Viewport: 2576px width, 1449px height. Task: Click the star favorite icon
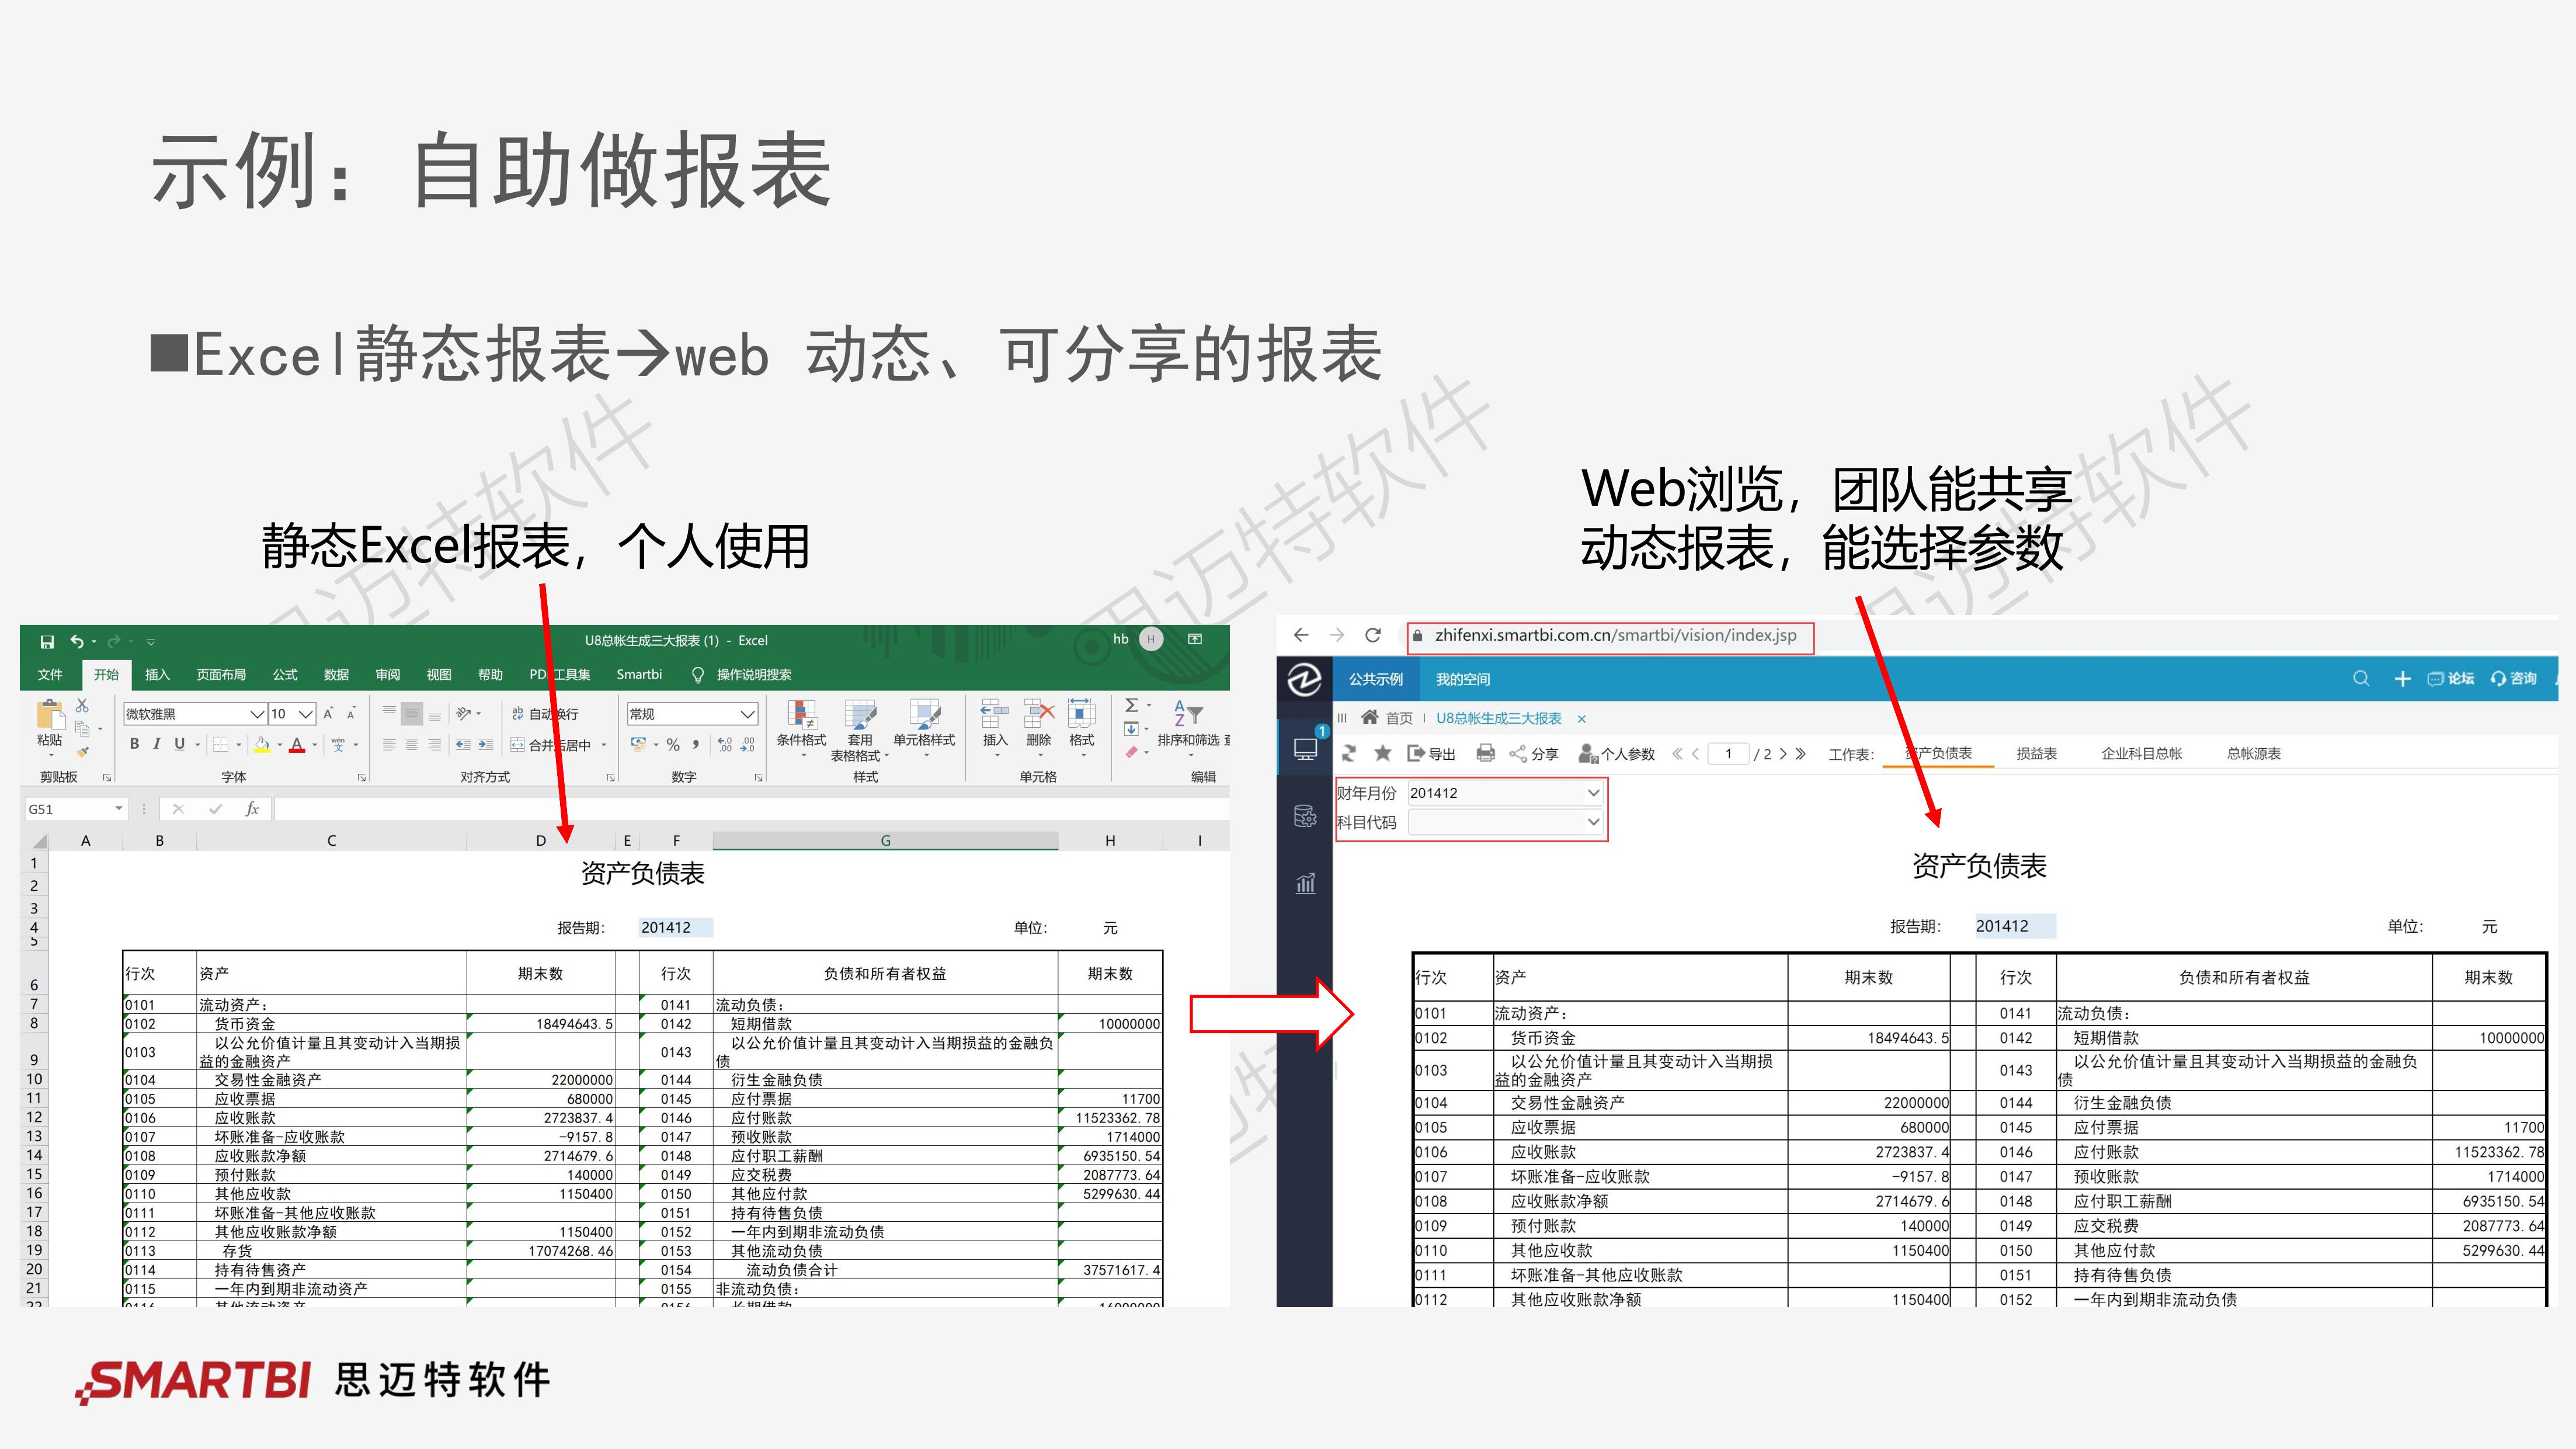1383,753
